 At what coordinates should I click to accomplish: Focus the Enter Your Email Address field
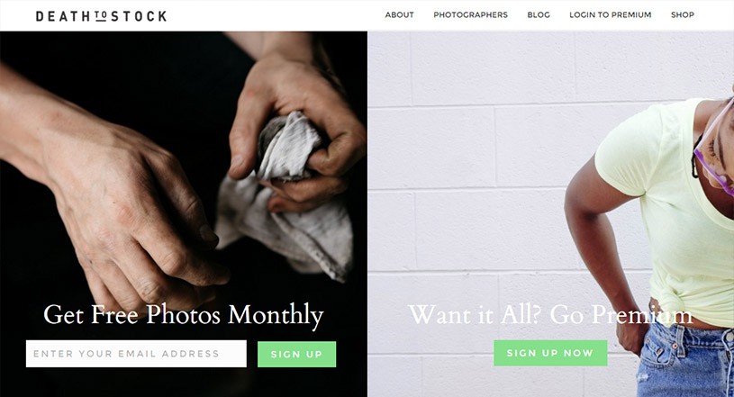[136, 354]
